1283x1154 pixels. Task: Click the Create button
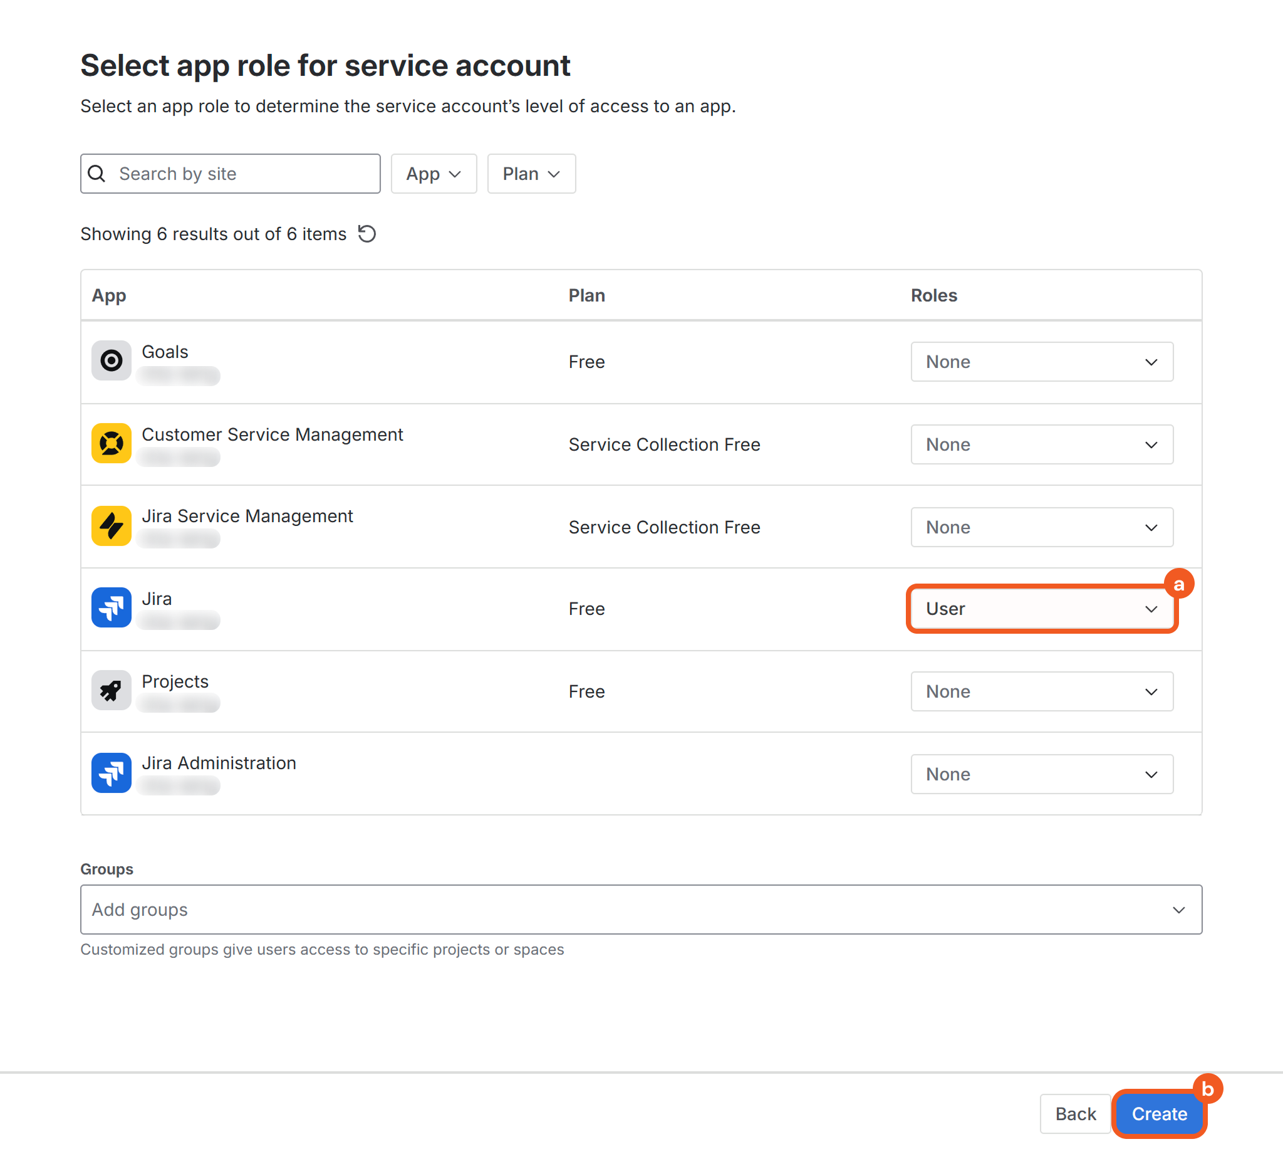1159,1113
